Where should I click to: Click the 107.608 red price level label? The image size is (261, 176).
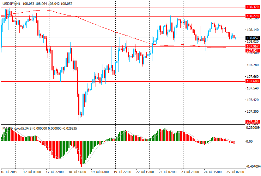253,81
